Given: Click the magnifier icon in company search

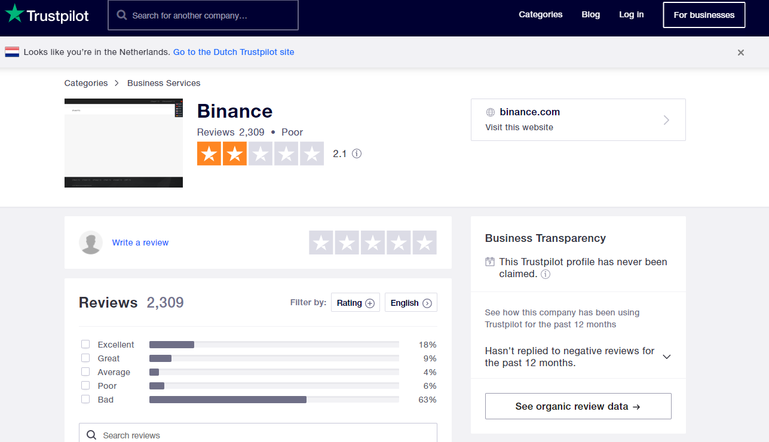Looking at the screenshot, I should pyautogui.click(x=122, y=15).
